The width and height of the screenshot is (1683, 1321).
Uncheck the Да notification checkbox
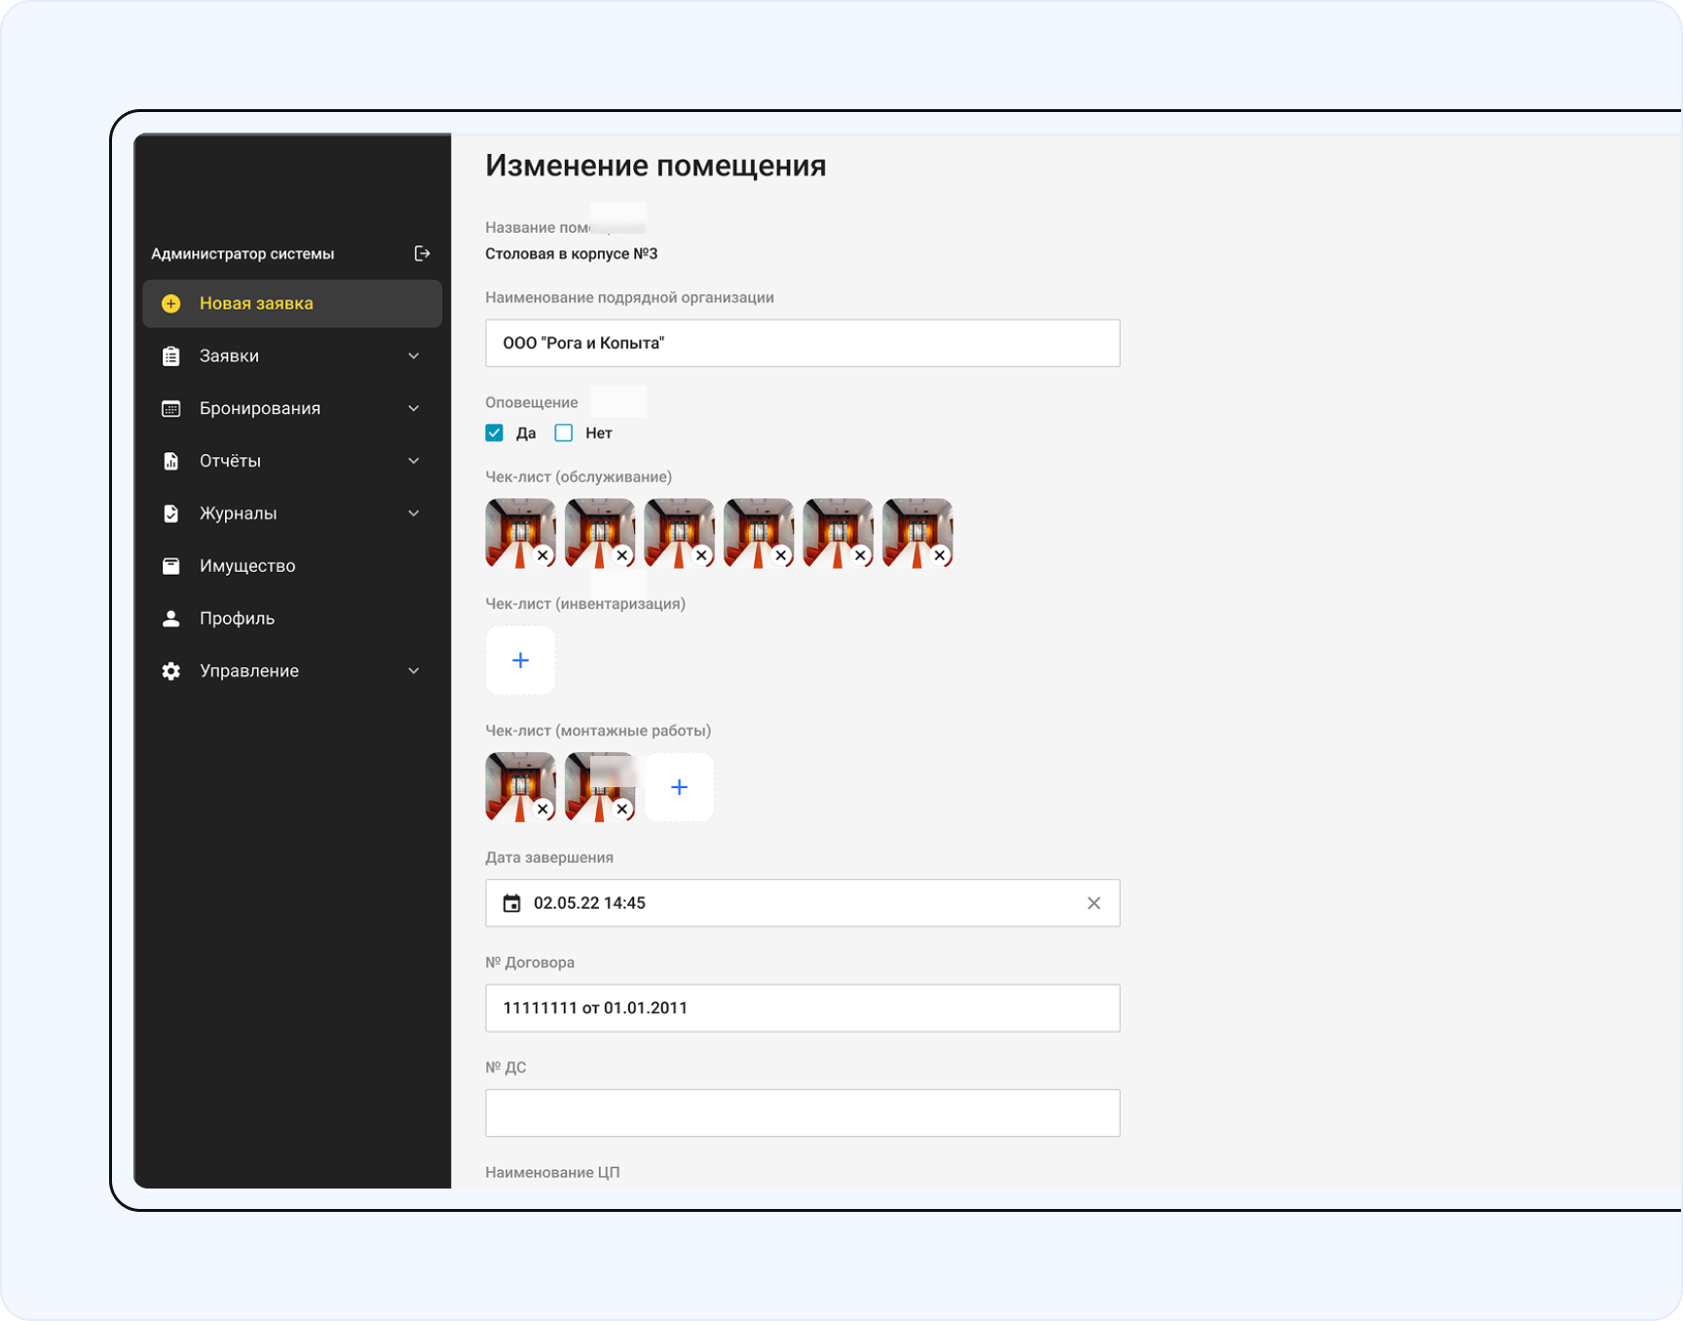pyautogui.click(x=495, y=434)
